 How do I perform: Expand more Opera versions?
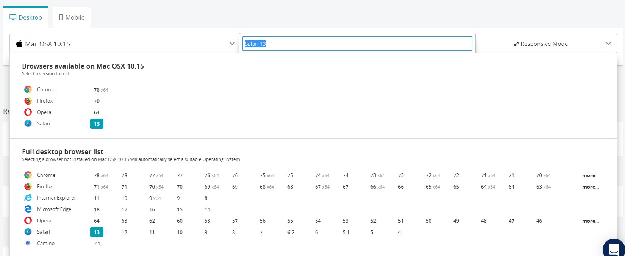tap(591, 221)
